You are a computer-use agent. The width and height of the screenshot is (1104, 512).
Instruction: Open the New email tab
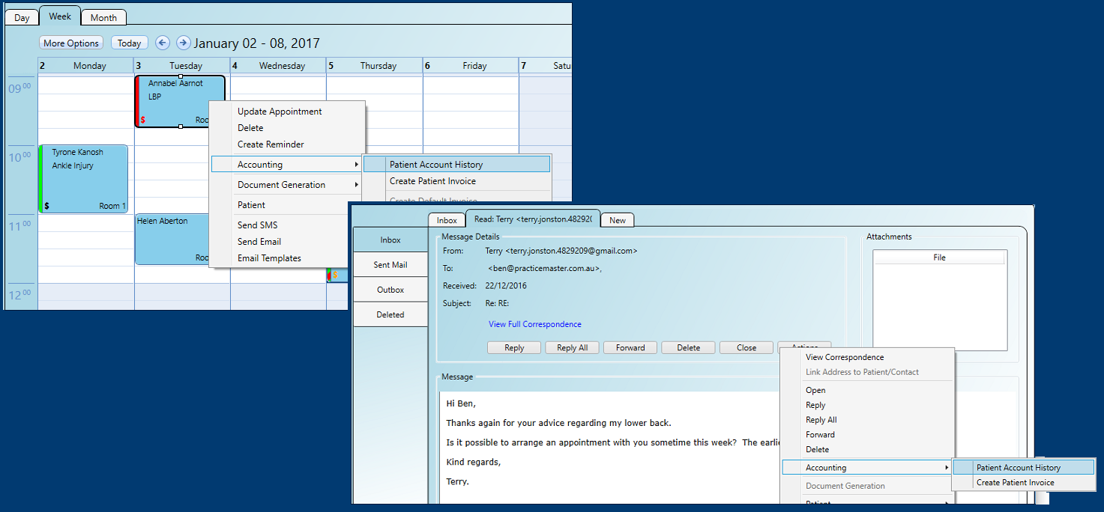617,219
